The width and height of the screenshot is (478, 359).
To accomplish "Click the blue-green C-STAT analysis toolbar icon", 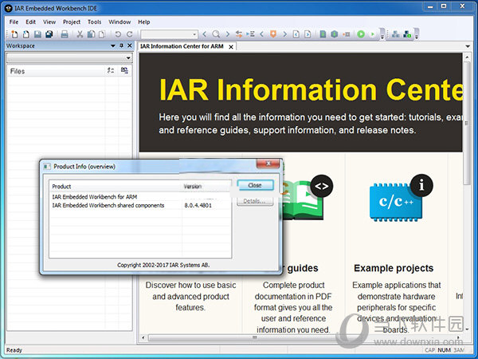I will coord(407,34).
